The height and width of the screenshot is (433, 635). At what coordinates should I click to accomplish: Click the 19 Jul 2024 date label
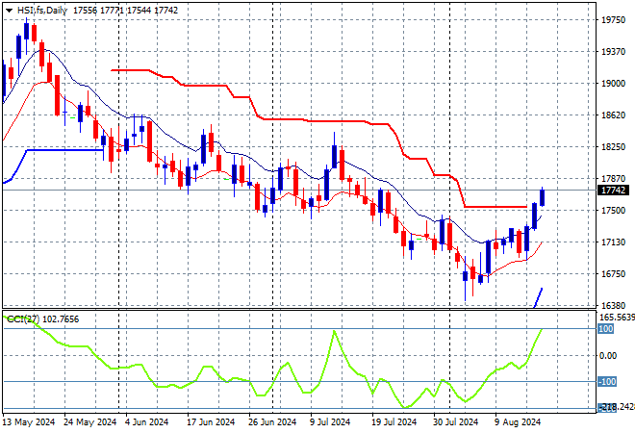click(394, 422)
